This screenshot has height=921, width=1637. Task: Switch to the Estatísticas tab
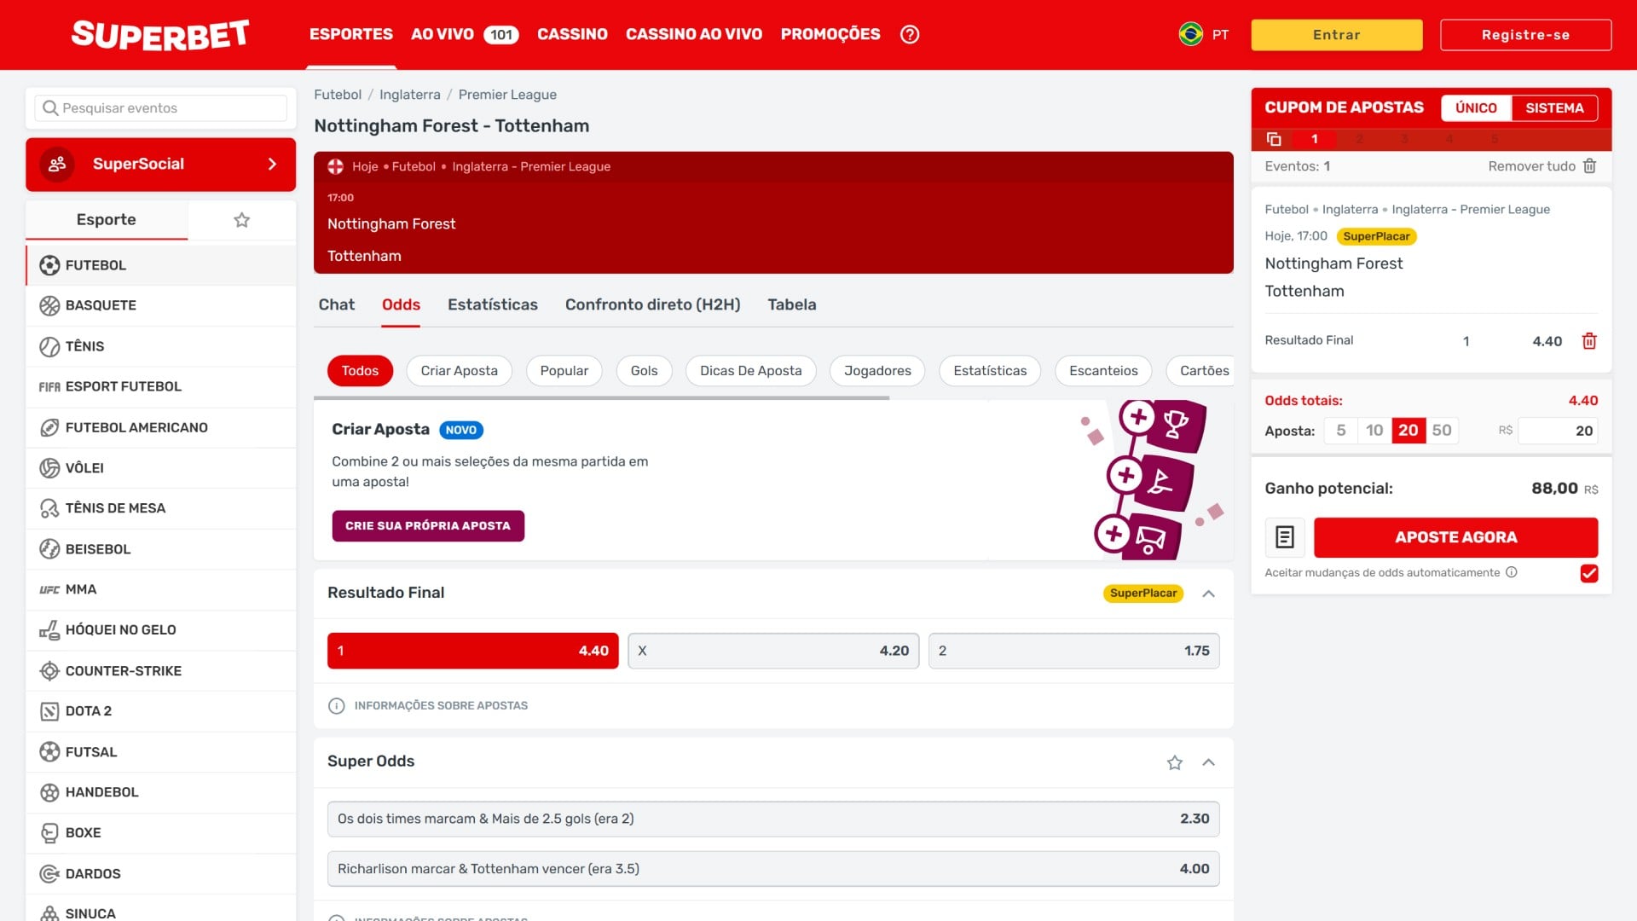(492, 304)
